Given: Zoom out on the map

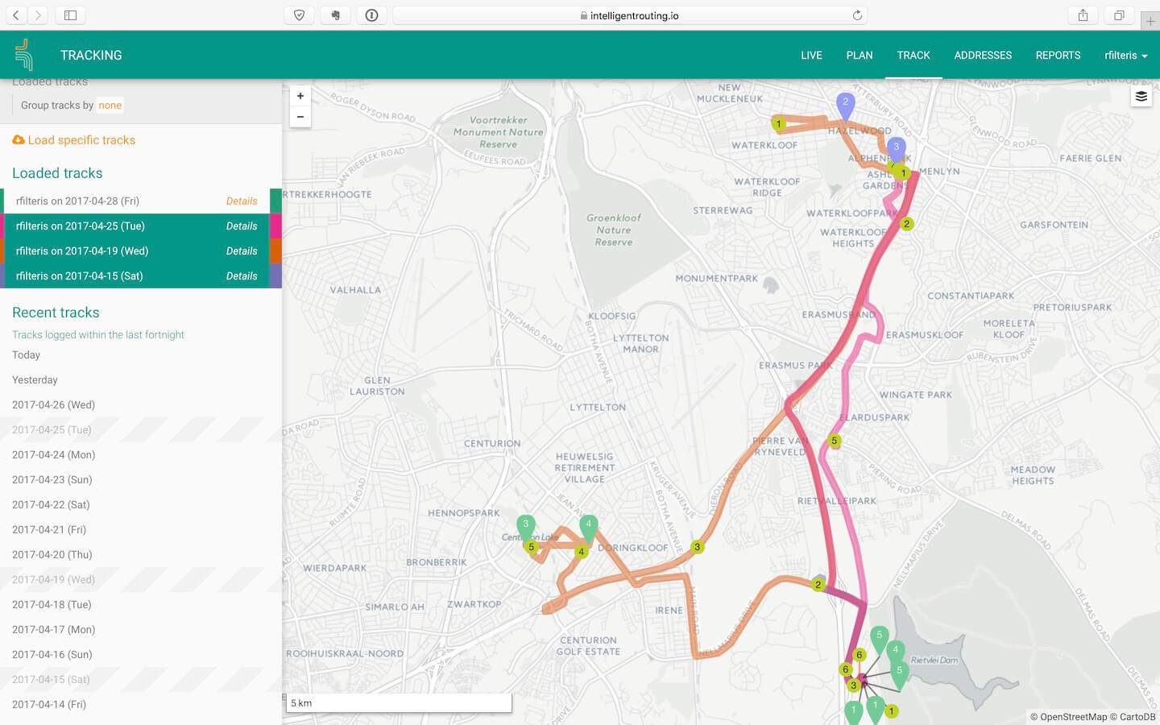Looking at the screenshot, I should [300, 117].
